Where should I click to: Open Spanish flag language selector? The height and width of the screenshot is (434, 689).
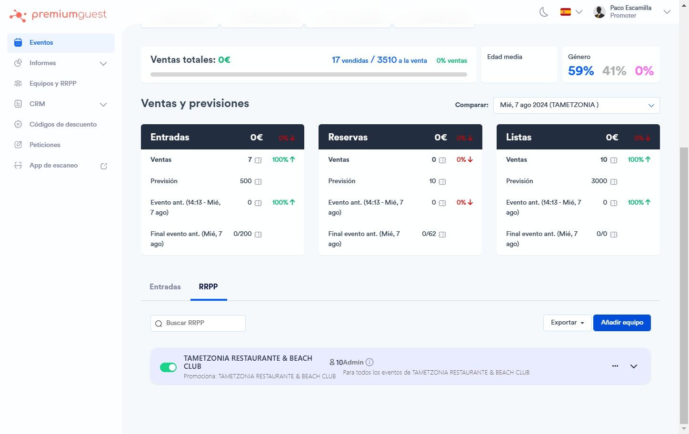(571, 12)
